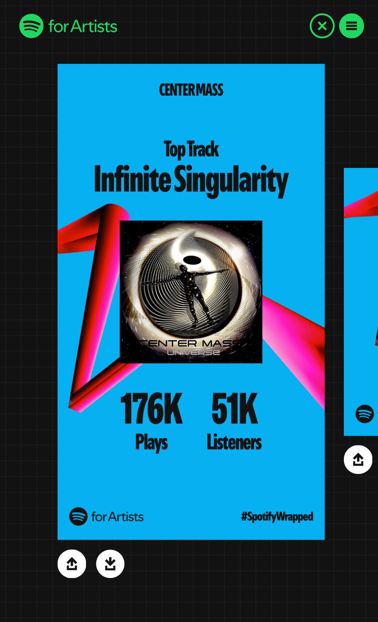The image size is (378, 622).
Task: Click the for Artists text on card footer
Action: pos(117,517)
